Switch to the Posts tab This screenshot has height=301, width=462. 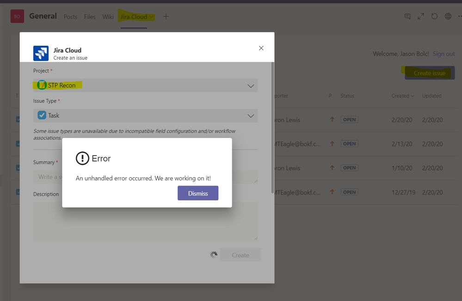coord(70,17)
